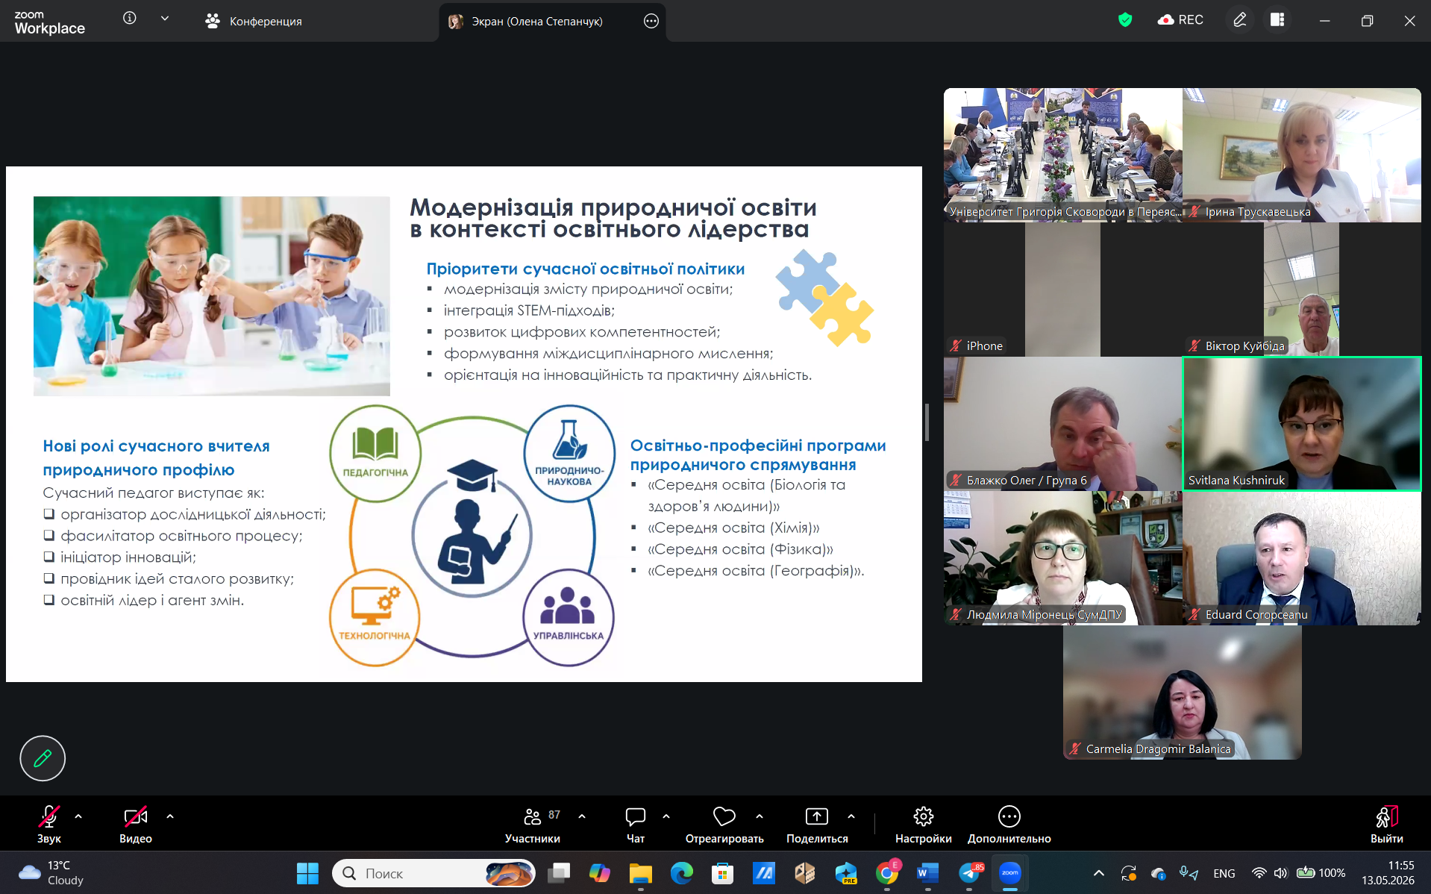Open the Конференция tab
Screen dimensions: 1431x894
click(x=254, y=21)
